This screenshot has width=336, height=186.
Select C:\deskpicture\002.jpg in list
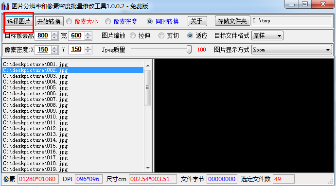[x=73, y=70]
